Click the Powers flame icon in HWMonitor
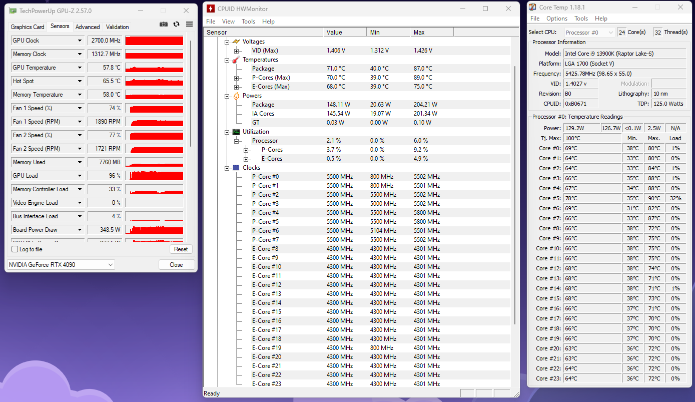This screenshot has height=402, width=695. click(236, 96)
